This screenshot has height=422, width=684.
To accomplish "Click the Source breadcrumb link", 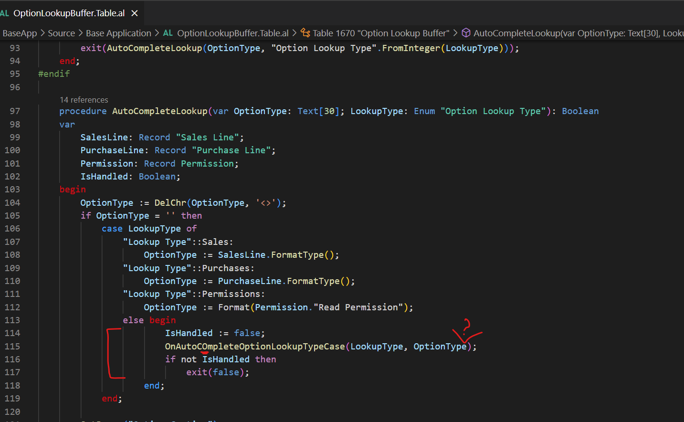I will (62, 33).
